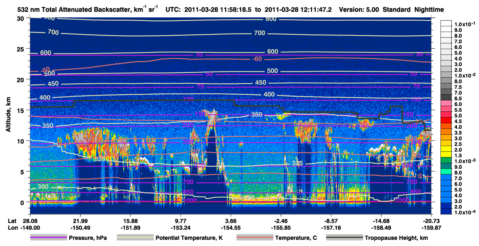This screenshot has height=246, width=479.
Task: Click the latitude tick '21.99'
Action: [x=80, y=220]
